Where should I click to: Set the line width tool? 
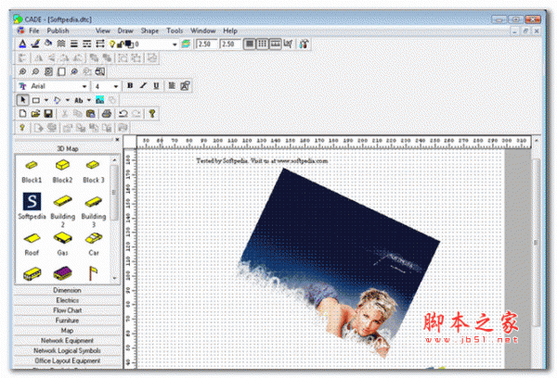[x=74, y=44]
